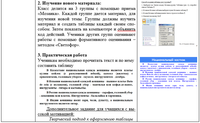Select the "постоянная" radio button in dialog picture
Image resolution: width=200 pixels, height=123 pixels.
click(x=160, y=35)
